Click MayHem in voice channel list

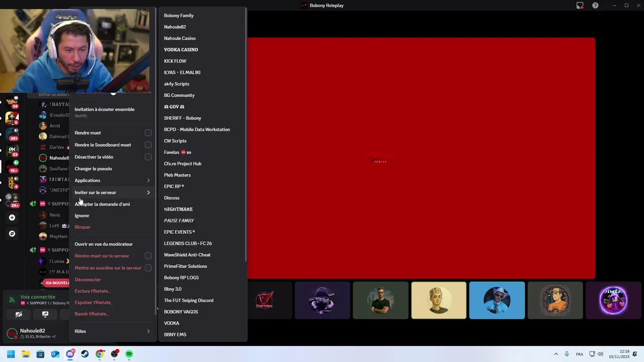tap(58, 236)
